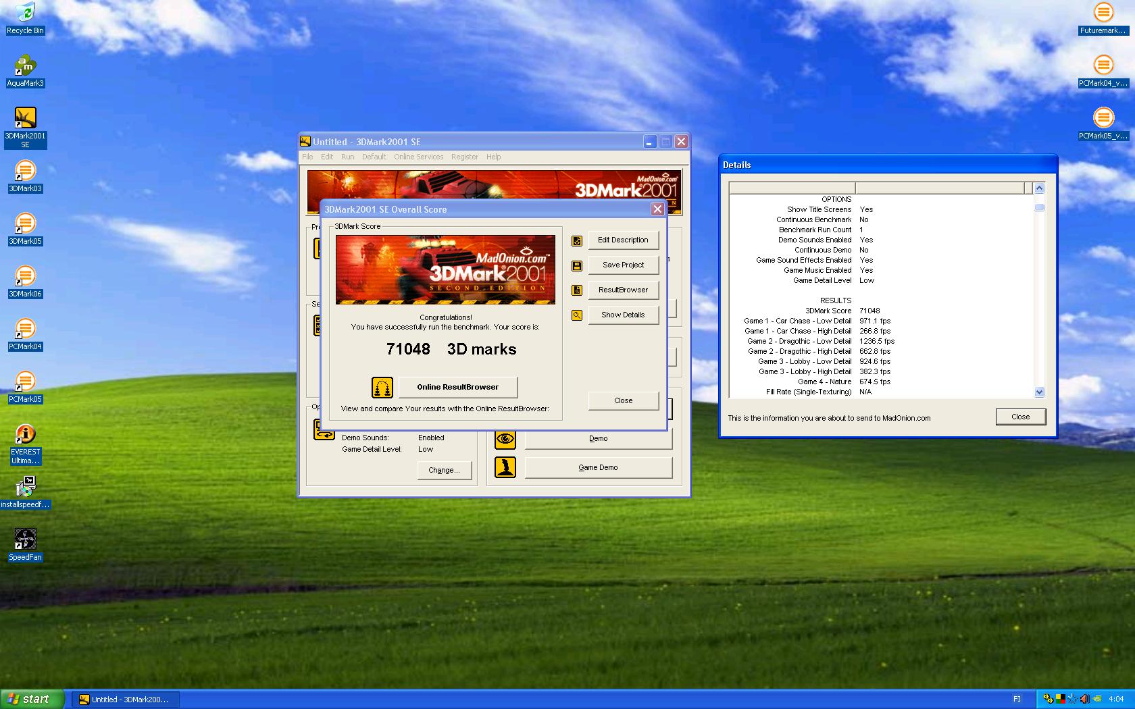Image resolution: width=1135 pixels, height=709 pixels.
Task: Open the File menu
Action: point(307,157)
